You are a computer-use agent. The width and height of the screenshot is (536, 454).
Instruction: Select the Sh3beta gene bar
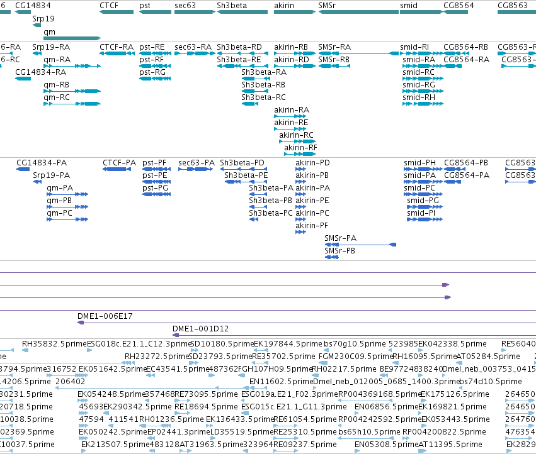tap(242, 12)
